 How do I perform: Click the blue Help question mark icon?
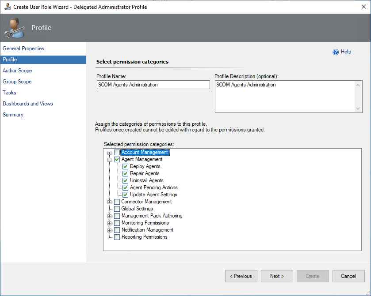336,52
